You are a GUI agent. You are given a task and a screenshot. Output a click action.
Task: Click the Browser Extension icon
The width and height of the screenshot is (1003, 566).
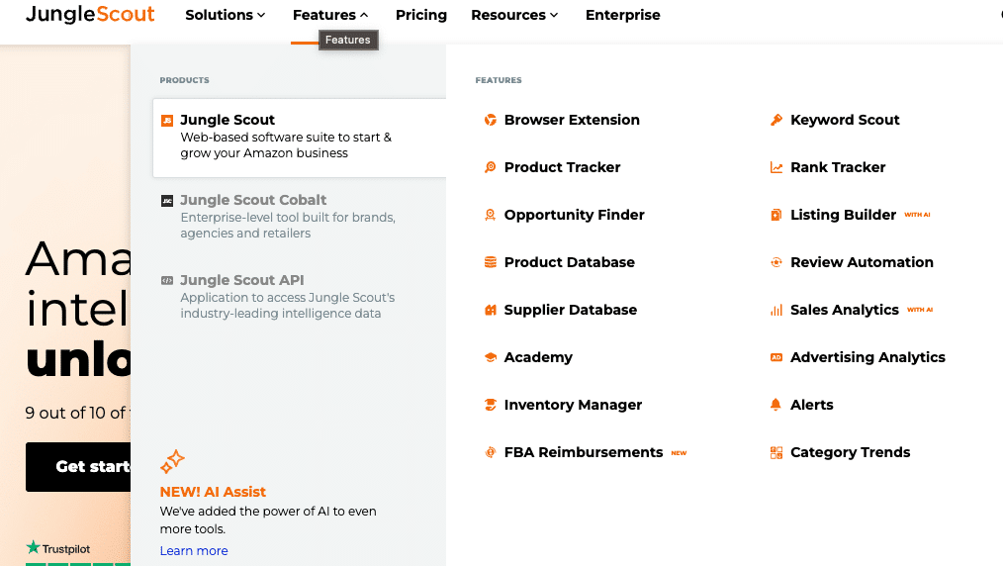click(x=490, y=120)
